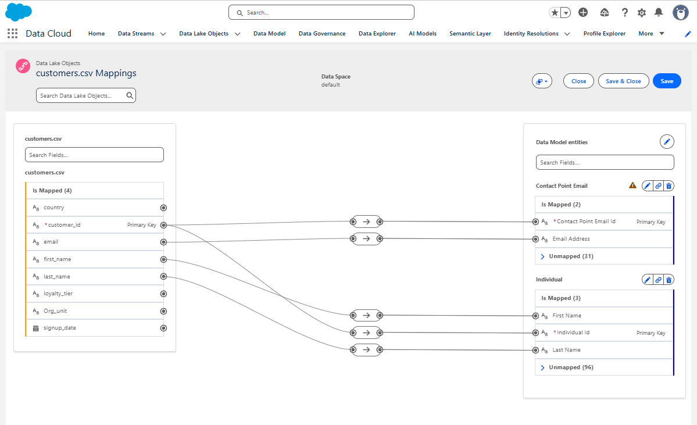Open the Data Model tab
Image resolution: width=697 pixels, height=425 pixels.
point(269,33)
